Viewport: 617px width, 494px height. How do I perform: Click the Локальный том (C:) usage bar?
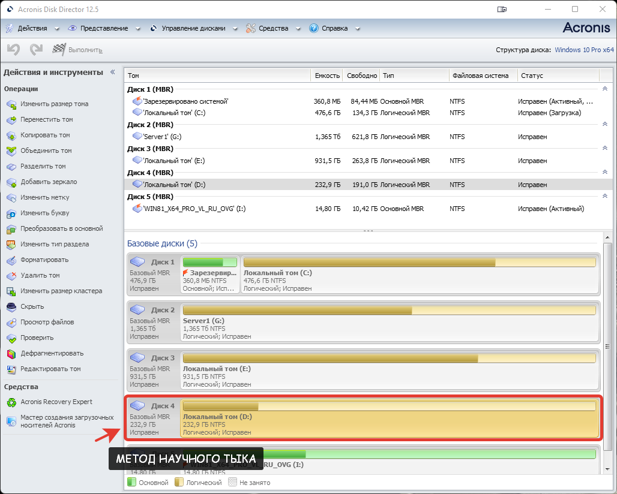420,262
